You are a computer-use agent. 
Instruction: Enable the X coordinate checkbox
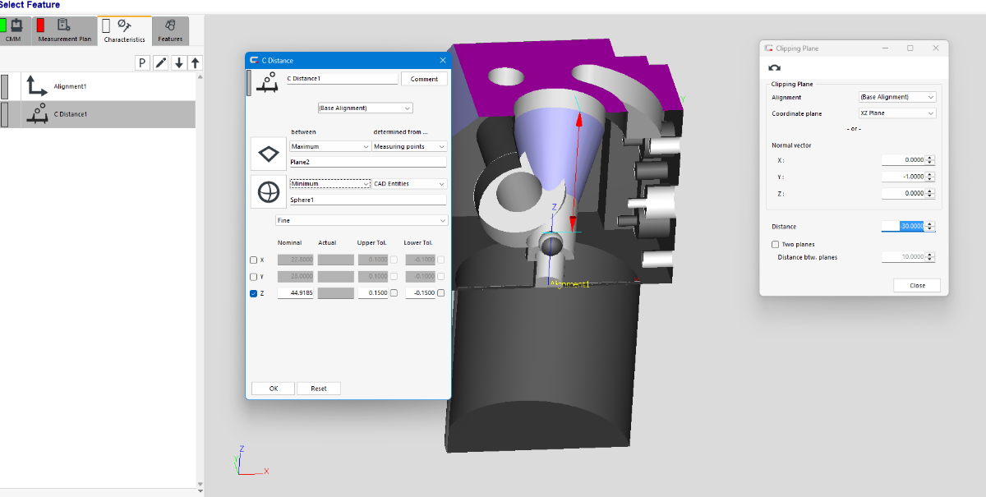pos(253,260)
